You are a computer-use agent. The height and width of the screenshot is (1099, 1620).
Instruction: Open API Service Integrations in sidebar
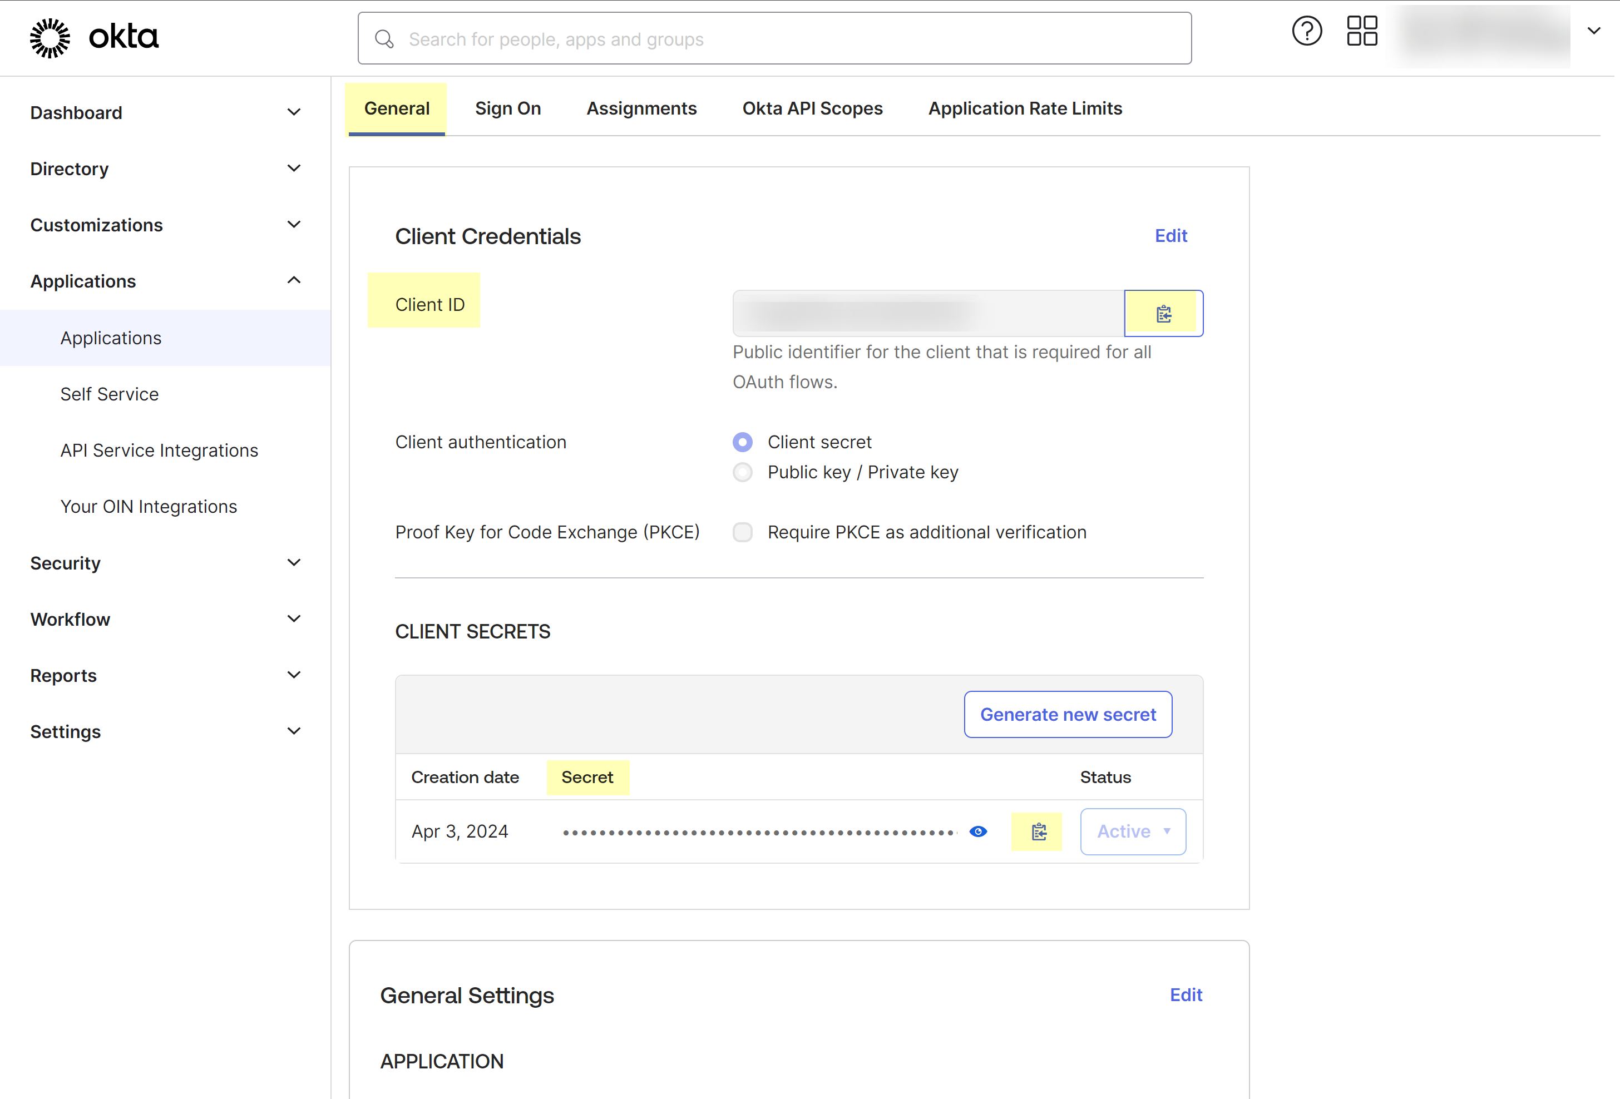pyautogui.click(x=159, y=450)
